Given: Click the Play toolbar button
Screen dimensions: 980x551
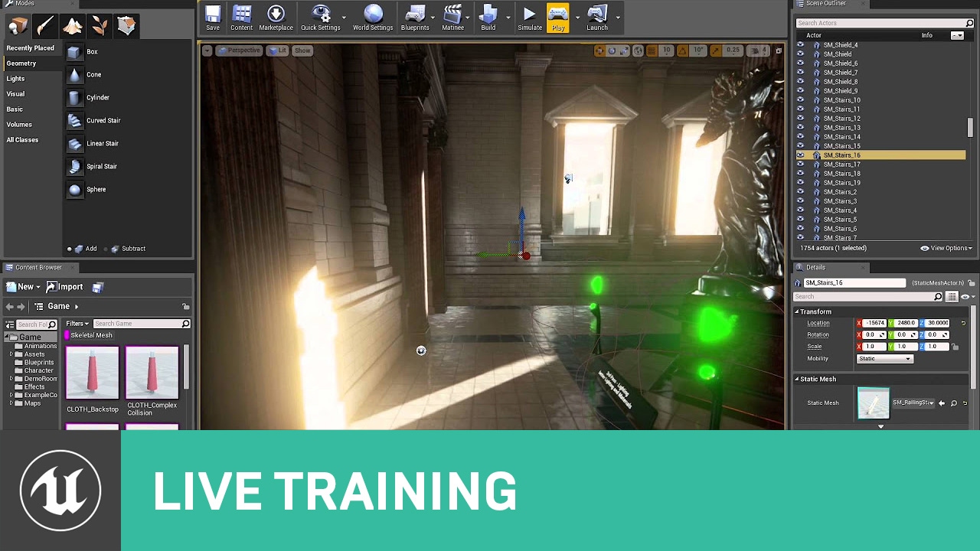Looking at the screenshot, I should pyautogui.click(x=557, y=18).
